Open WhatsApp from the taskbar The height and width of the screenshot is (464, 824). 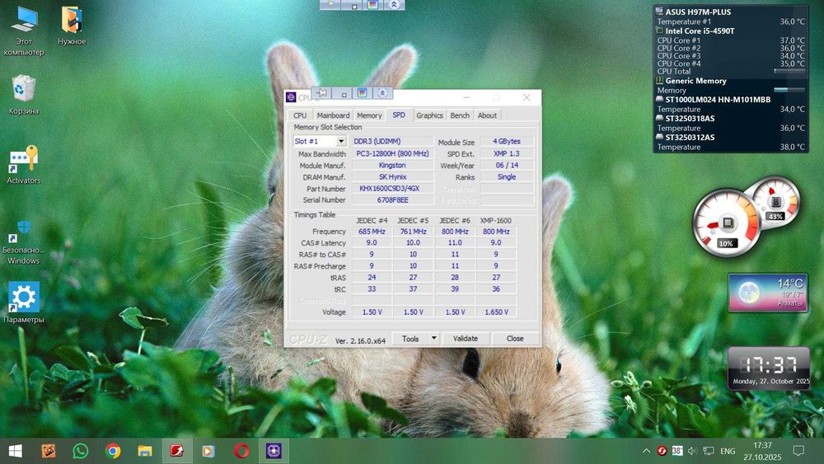81,451
